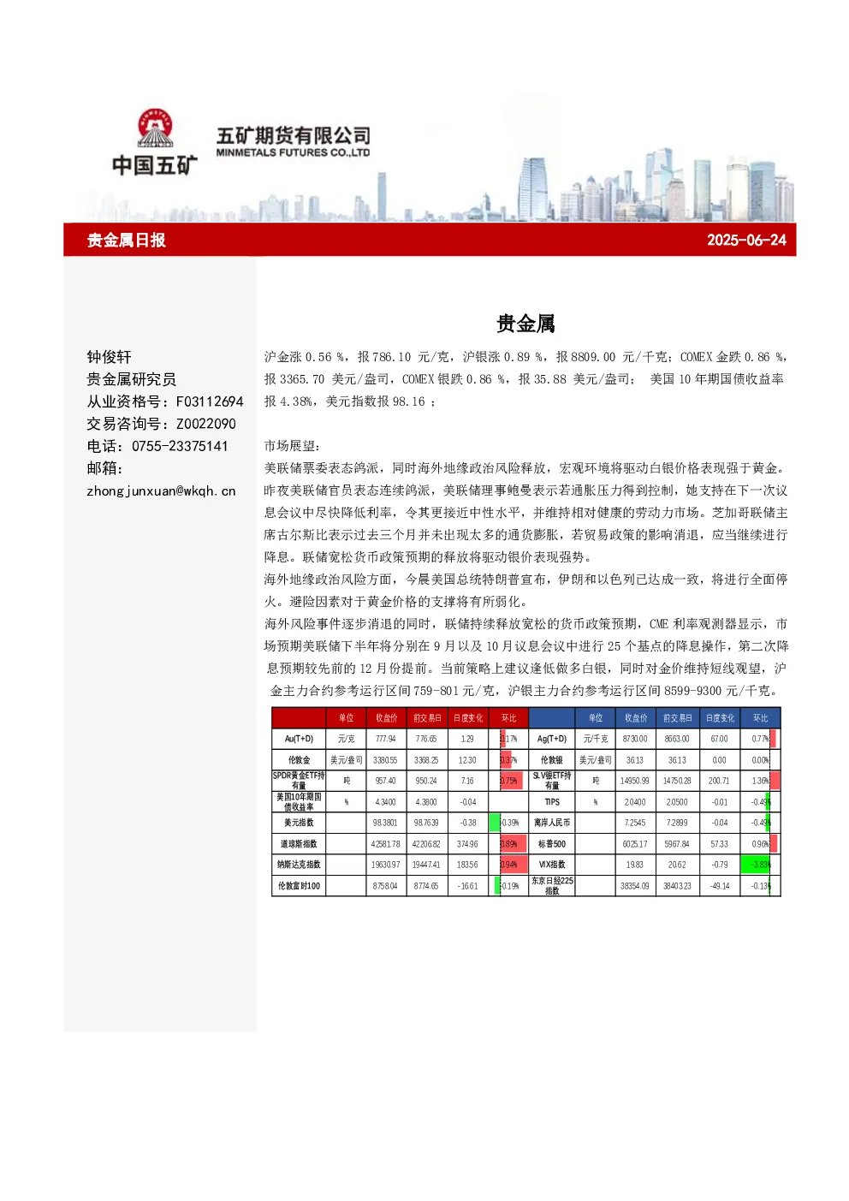Image resolution: width=849 pixels, height=1201 pixels.
Task: Click the phone number 0755-23375141
Action: [180, 446]
